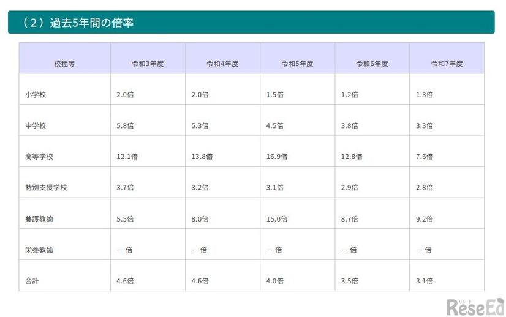Click 中学校 value 5.8倍
The width and height of the screenshot is (506, 317).
125,125
